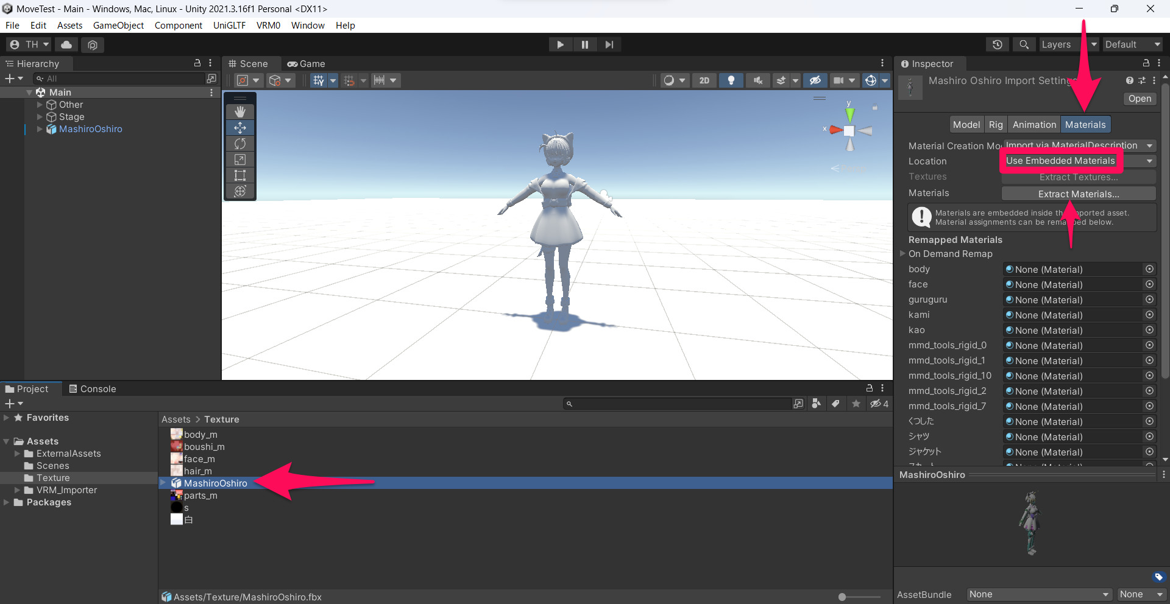
Task: Open the VRM0 menu
Action: [268, 25]
